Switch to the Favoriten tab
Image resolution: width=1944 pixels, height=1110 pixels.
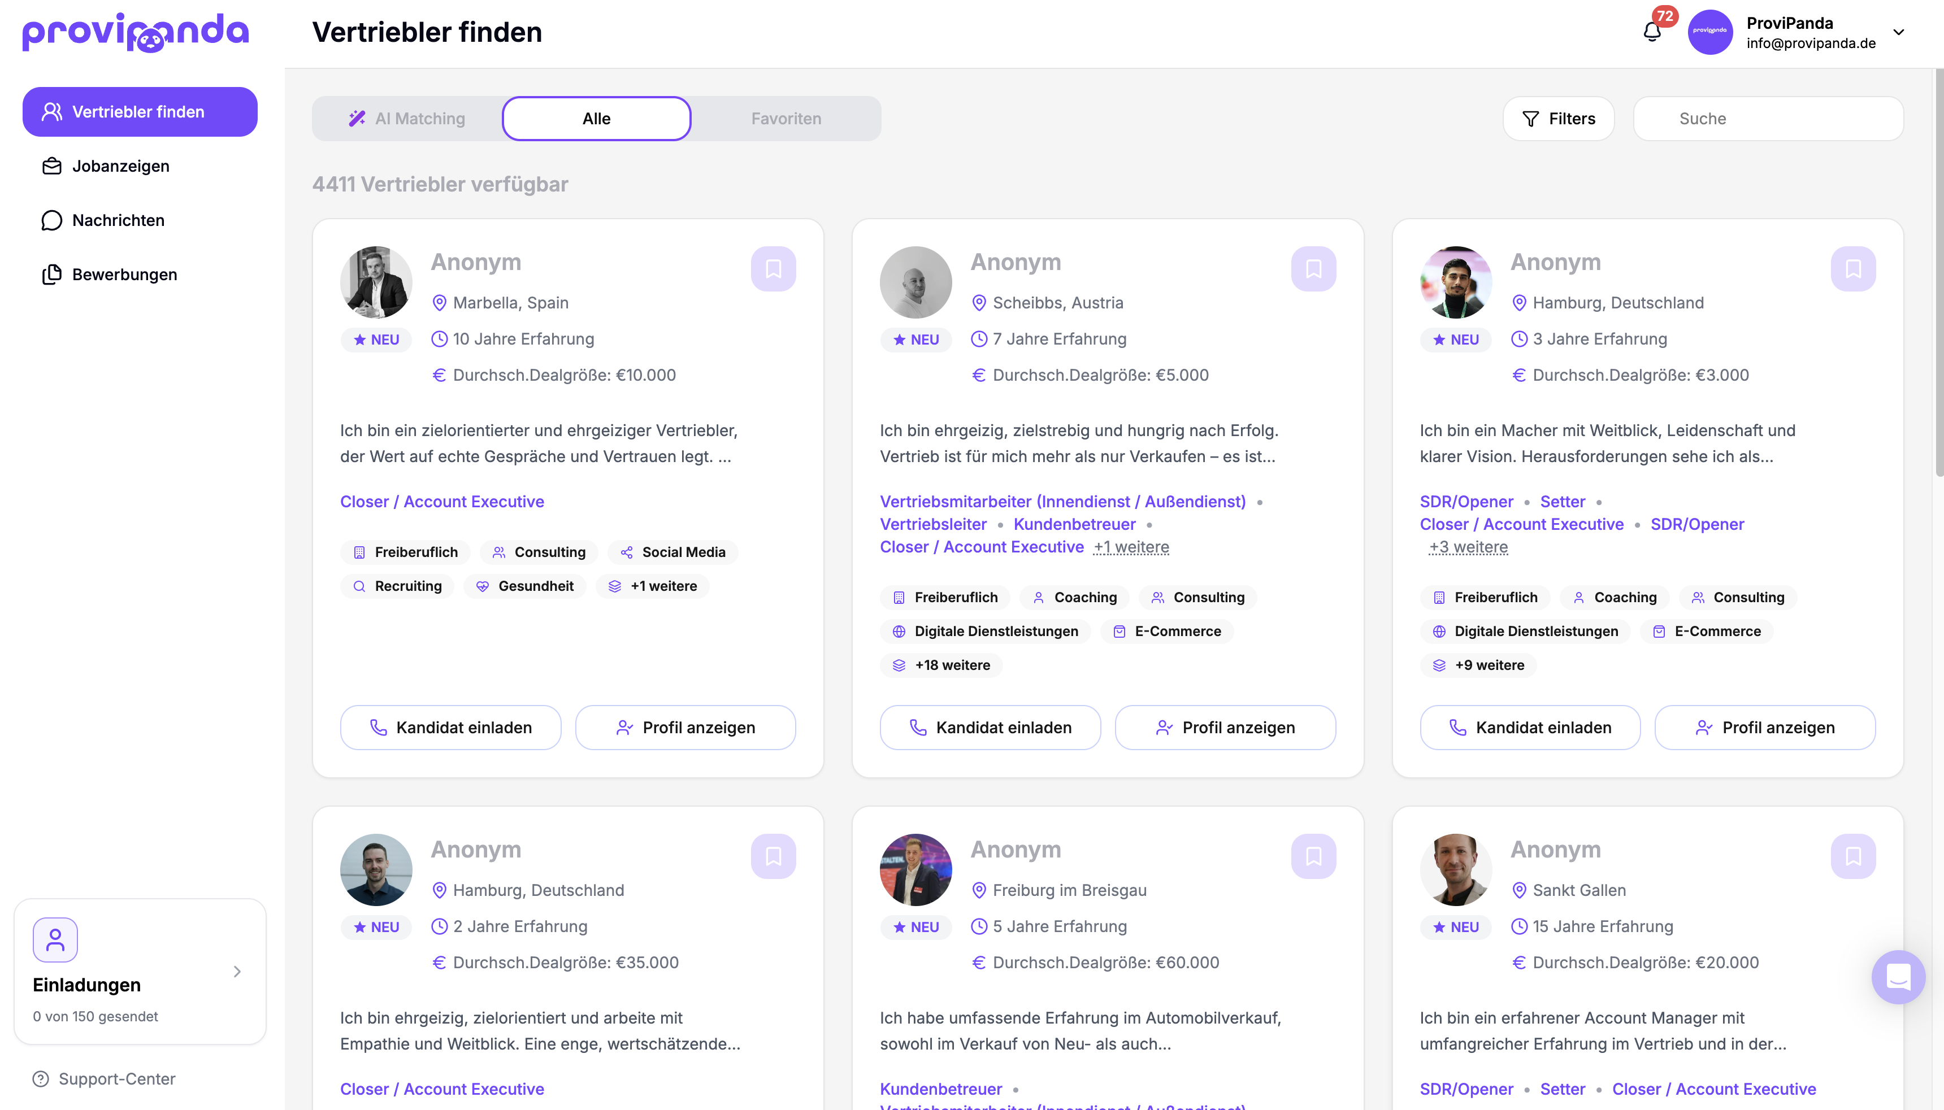786,118
